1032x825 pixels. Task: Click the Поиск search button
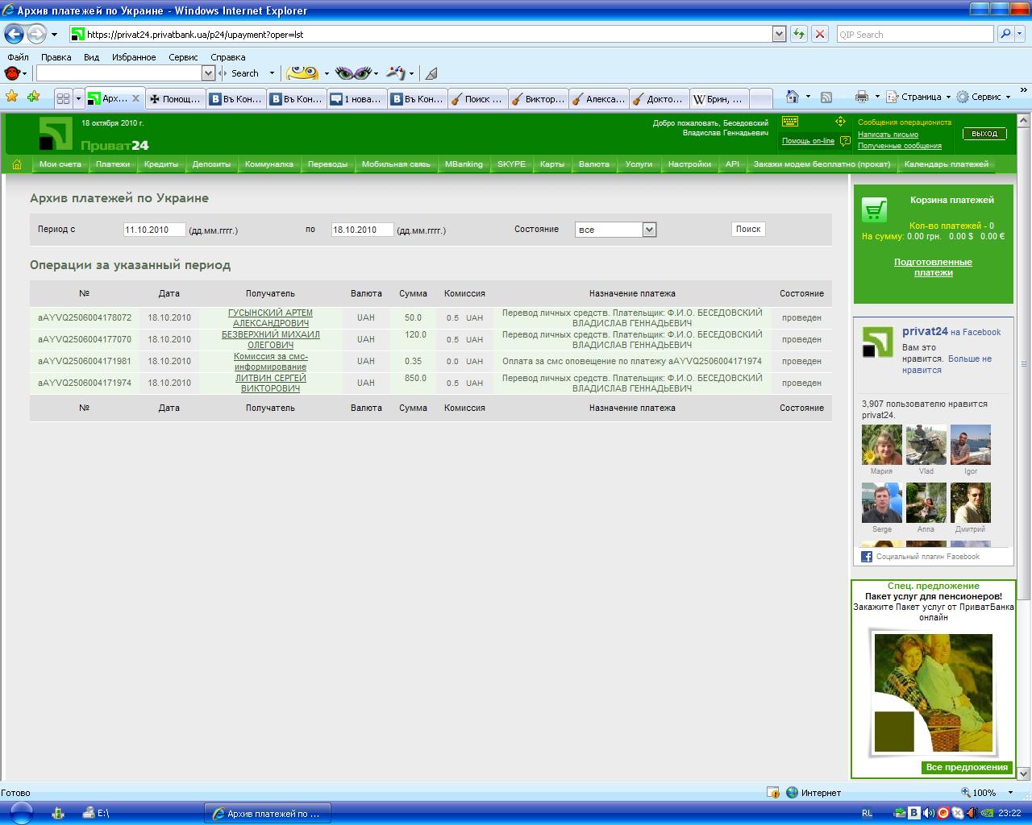tap(748, 229)
